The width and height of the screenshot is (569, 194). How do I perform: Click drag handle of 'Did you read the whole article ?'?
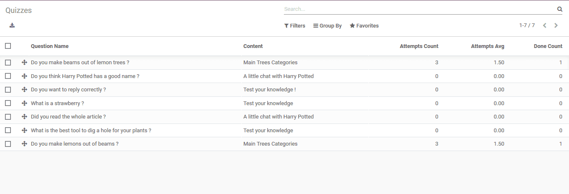25,117
